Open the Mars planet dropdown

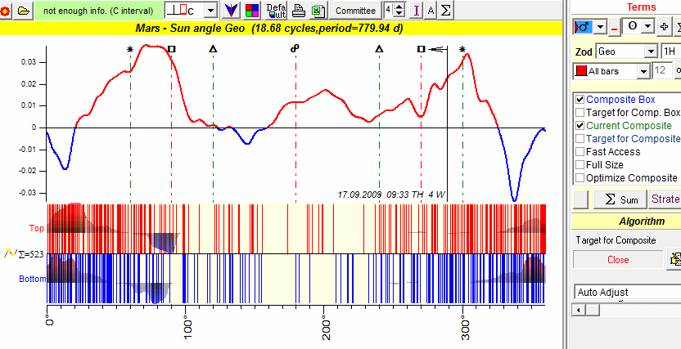click(600, 27)
